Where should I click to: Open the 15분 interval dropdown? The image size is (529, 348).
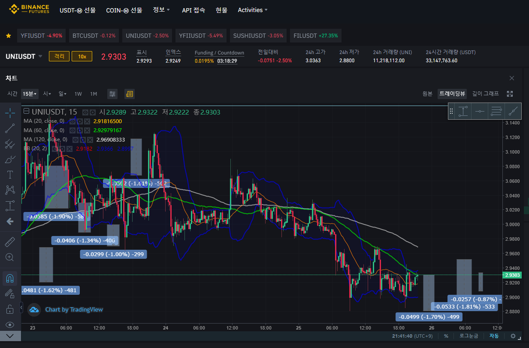tap(30, 94)
